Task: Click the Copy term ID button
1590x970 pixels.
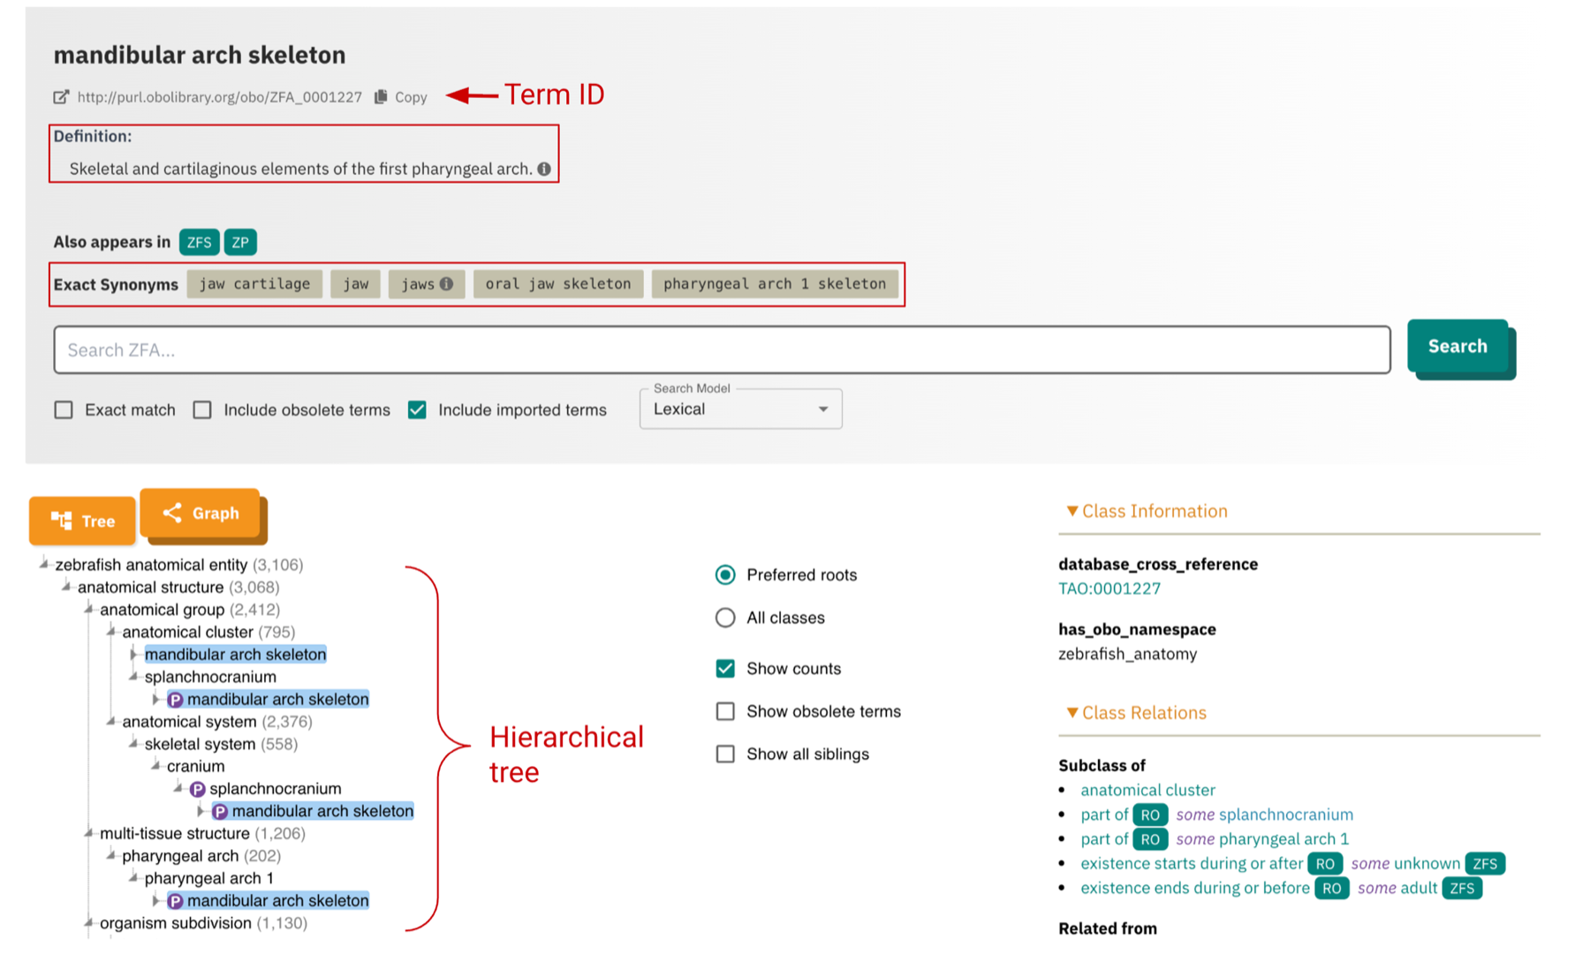Action: point(401,97)
